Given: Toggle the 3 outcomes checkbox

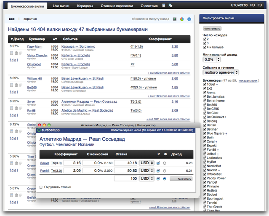Looking at the screenshot, I should pyautogui.click(x=205, y=43).
